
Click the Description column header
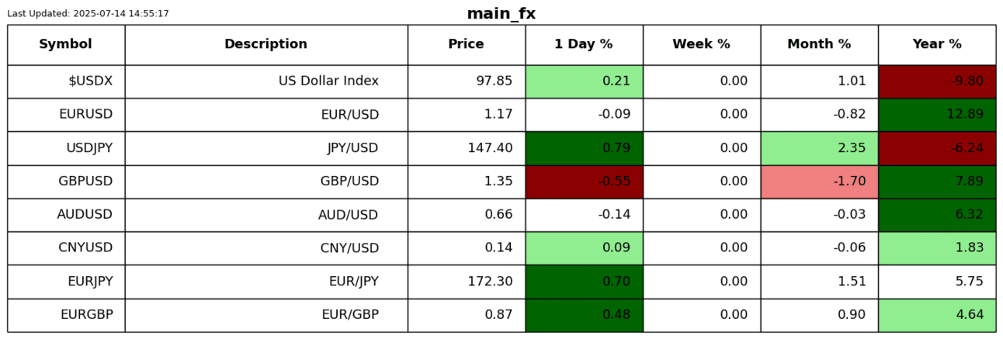click(265, 44)
